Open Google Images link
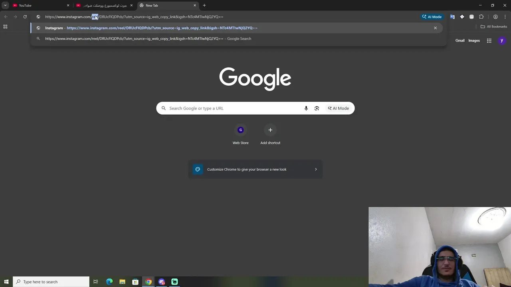 (x=474, y=41)
